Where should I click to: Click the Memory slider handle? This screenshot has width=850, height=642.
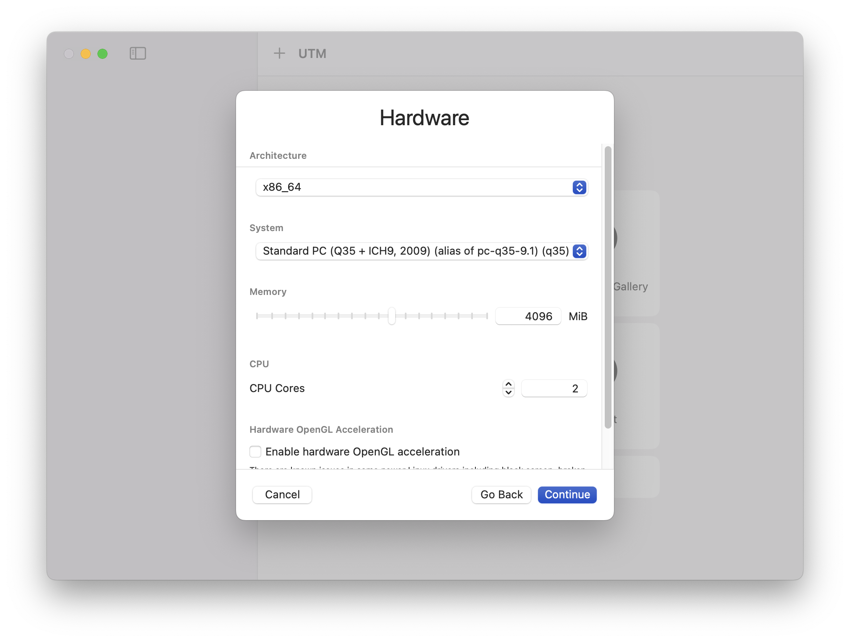[391, 316]
